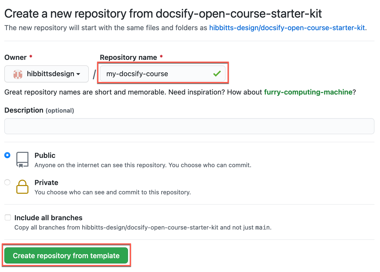Open the hibbitts-design/docsify-open-course-starter-kit link
The width and height of the screenshot is (380, 272).
click(287, 28)
